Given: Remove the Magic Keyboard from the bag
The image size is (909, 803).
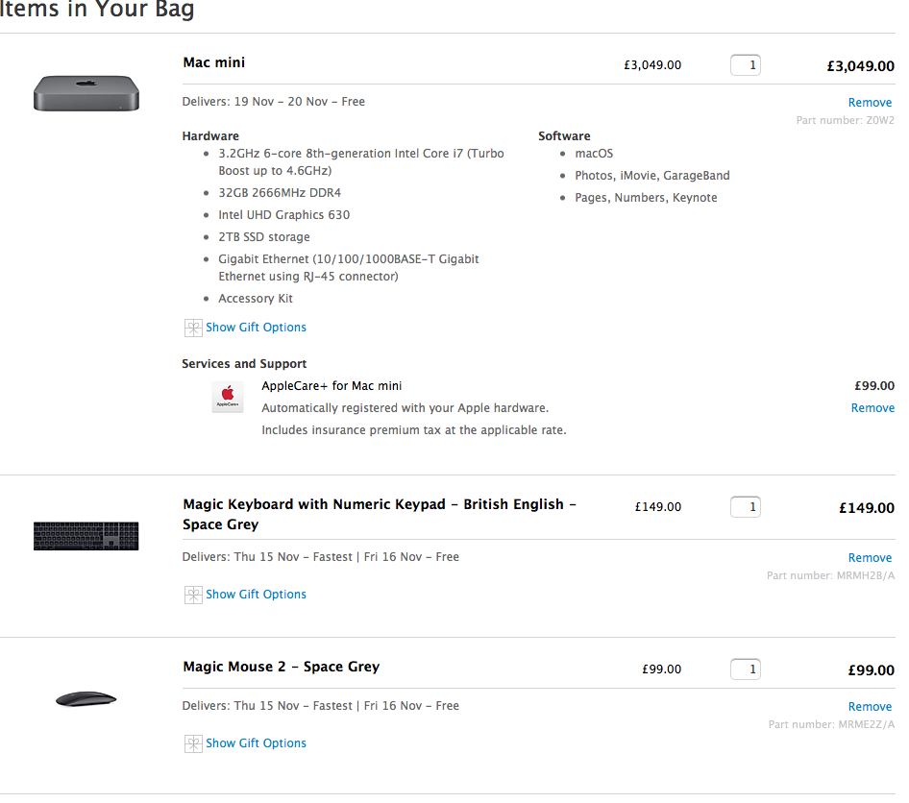Looking at the screenshot, I should coord(870,558).
